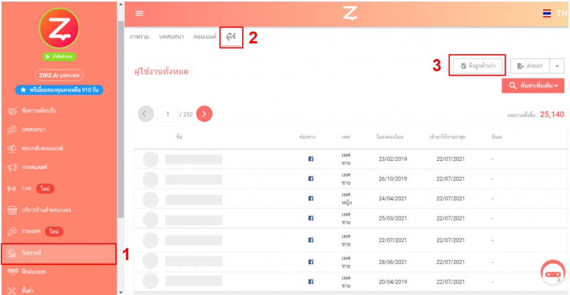Sort by ช่องทาง column header
The height and width of the screenshot is (295, 570).
click(307, 137)
